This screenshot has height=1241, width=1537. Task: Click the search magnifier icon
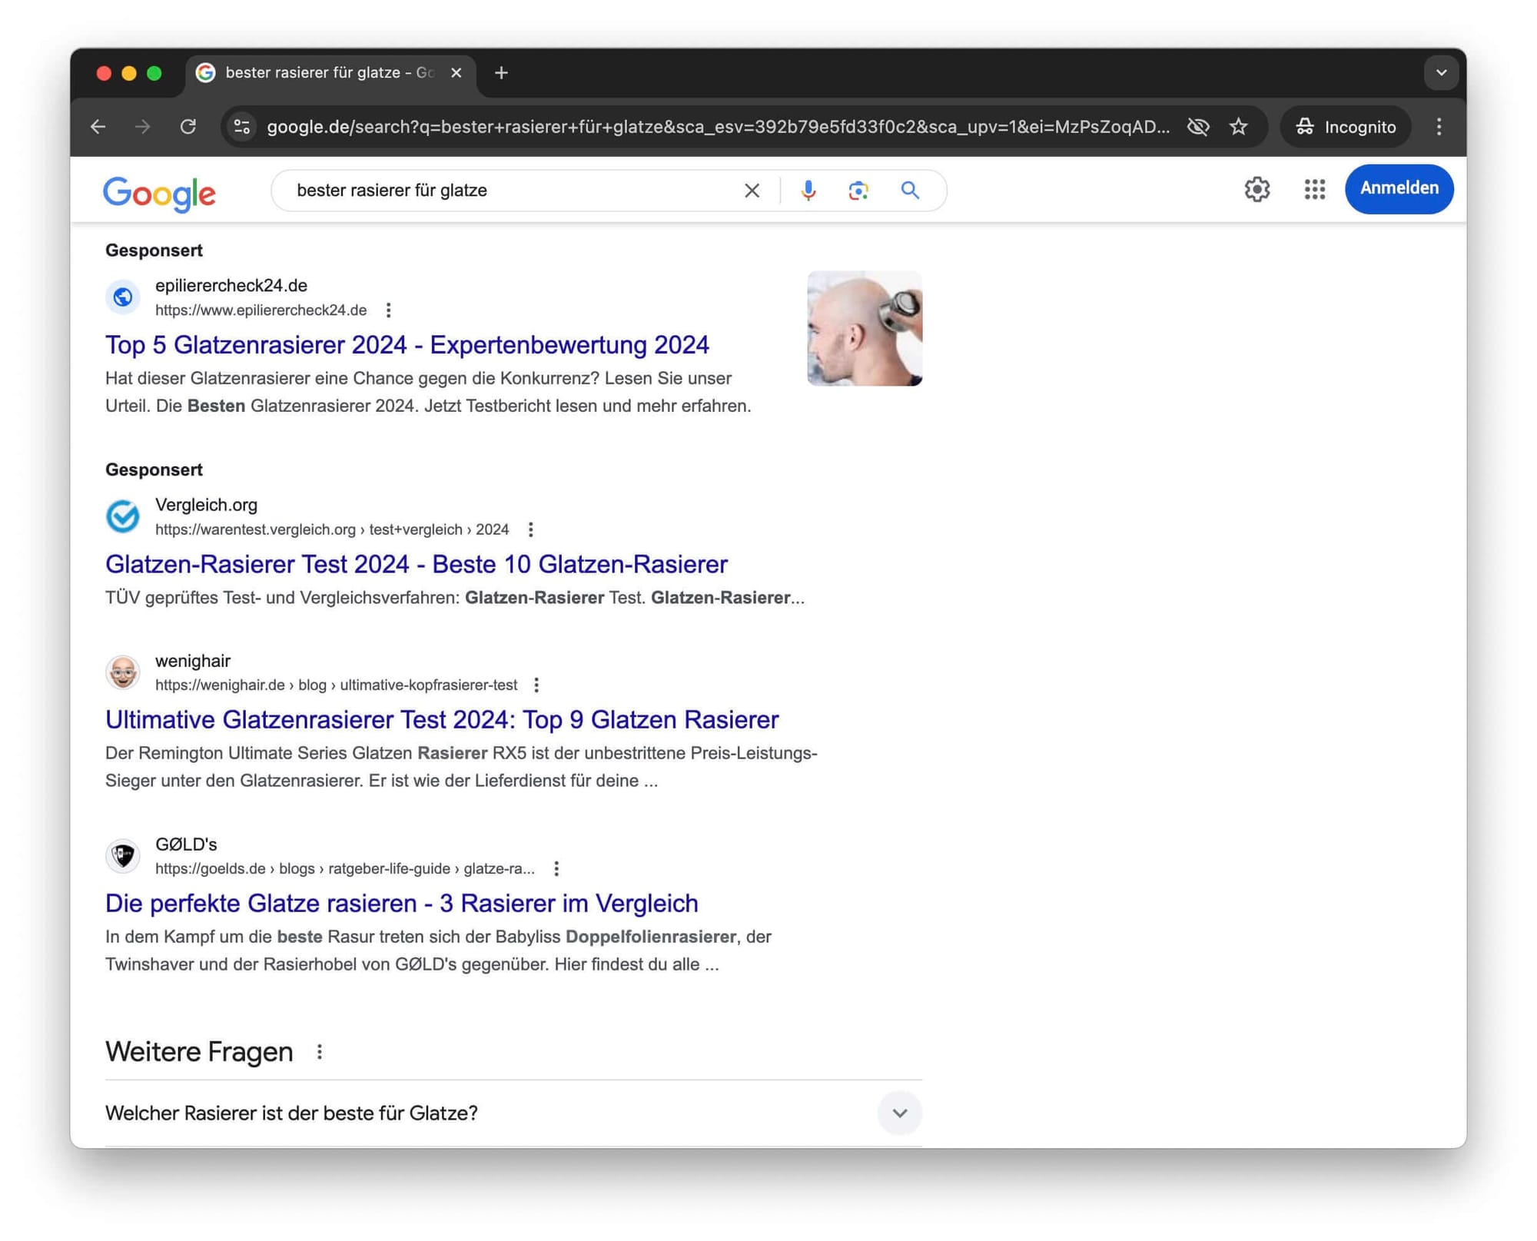pyautogui.click(x=910, y=190)
